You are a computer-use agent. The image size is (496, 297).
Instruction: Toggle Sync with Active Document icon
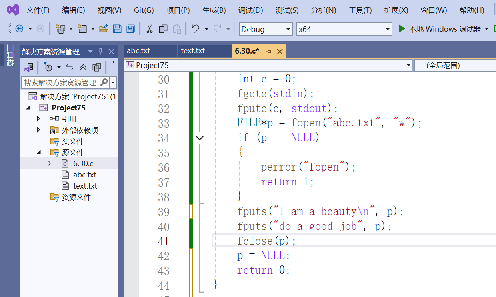click(x=70, y=67)
